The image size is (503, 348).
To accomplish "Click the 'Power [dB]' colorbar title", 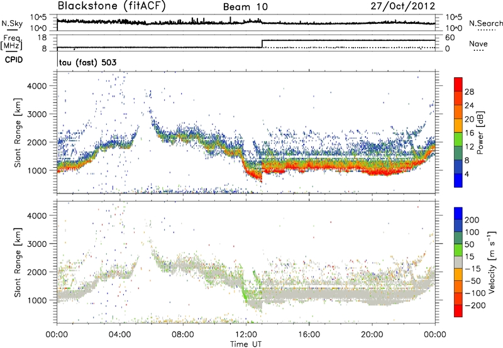I will 480,133.
